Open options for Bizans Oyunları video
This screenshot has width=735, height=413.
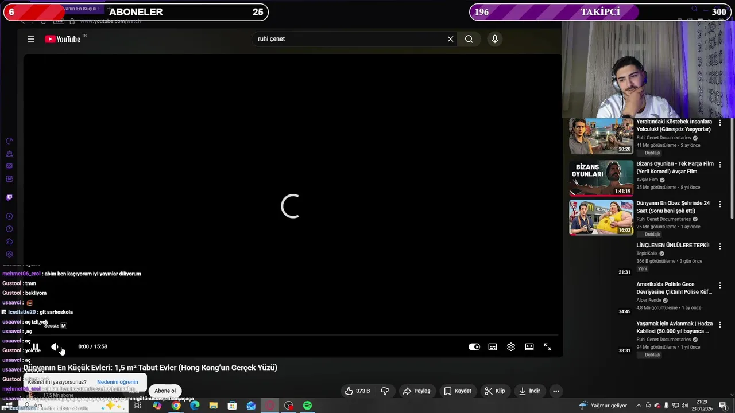pos(720,165)
